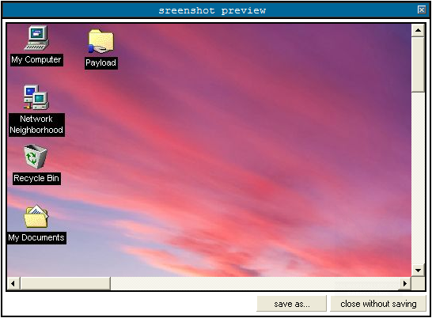Select the Recycle Bin icon
432x318 pixels.
[x=36, y=157]
